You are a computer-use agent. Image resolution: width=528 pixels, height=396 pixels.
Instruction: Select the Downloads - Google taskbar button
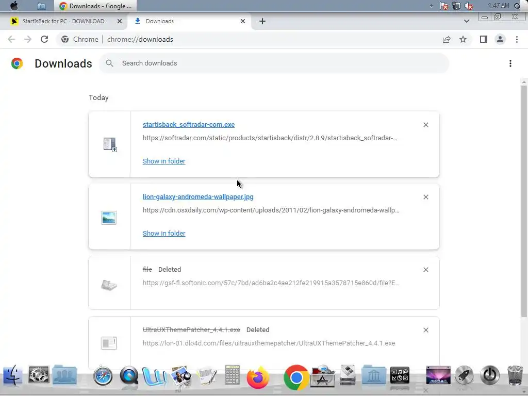(95, 6)
